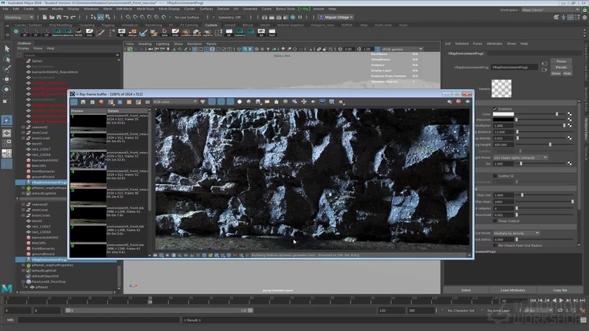The height and width of the screenshot is (331, 589).
Task: Click the Presets button
Action: (561, 67)
